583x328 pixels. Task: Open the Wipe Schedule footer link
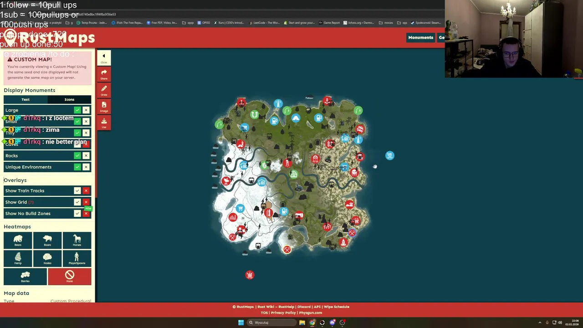(336, 307)
